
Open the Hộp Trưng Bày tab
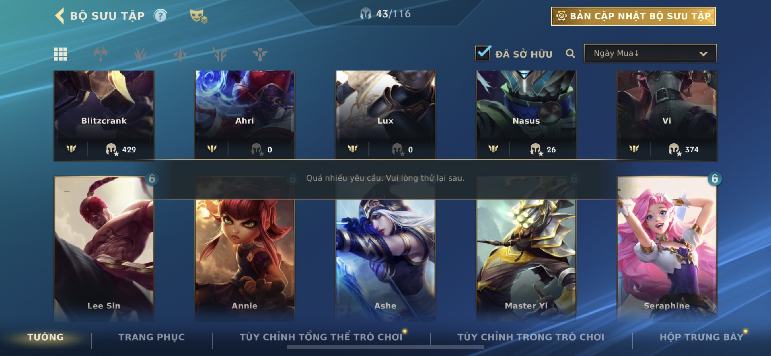coord(702,337)
